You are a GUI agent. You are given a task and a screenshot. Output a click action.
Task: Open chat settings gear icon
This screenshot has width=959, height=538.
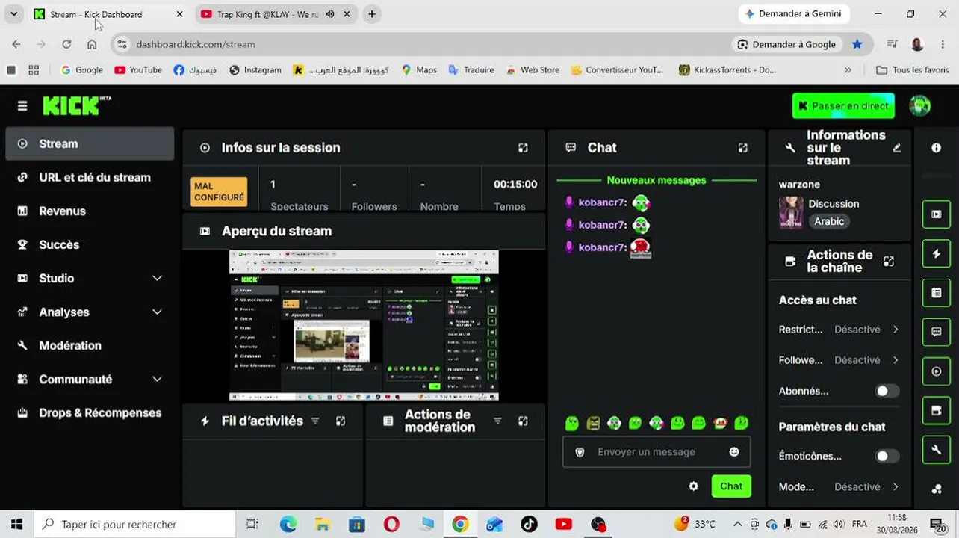(x=694, y=486)
